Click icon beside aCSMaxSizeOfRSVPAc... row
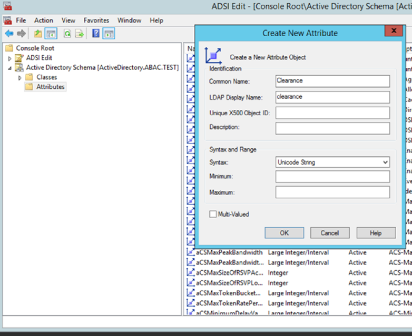Viewport: 412px width, 336px height. 190,272
